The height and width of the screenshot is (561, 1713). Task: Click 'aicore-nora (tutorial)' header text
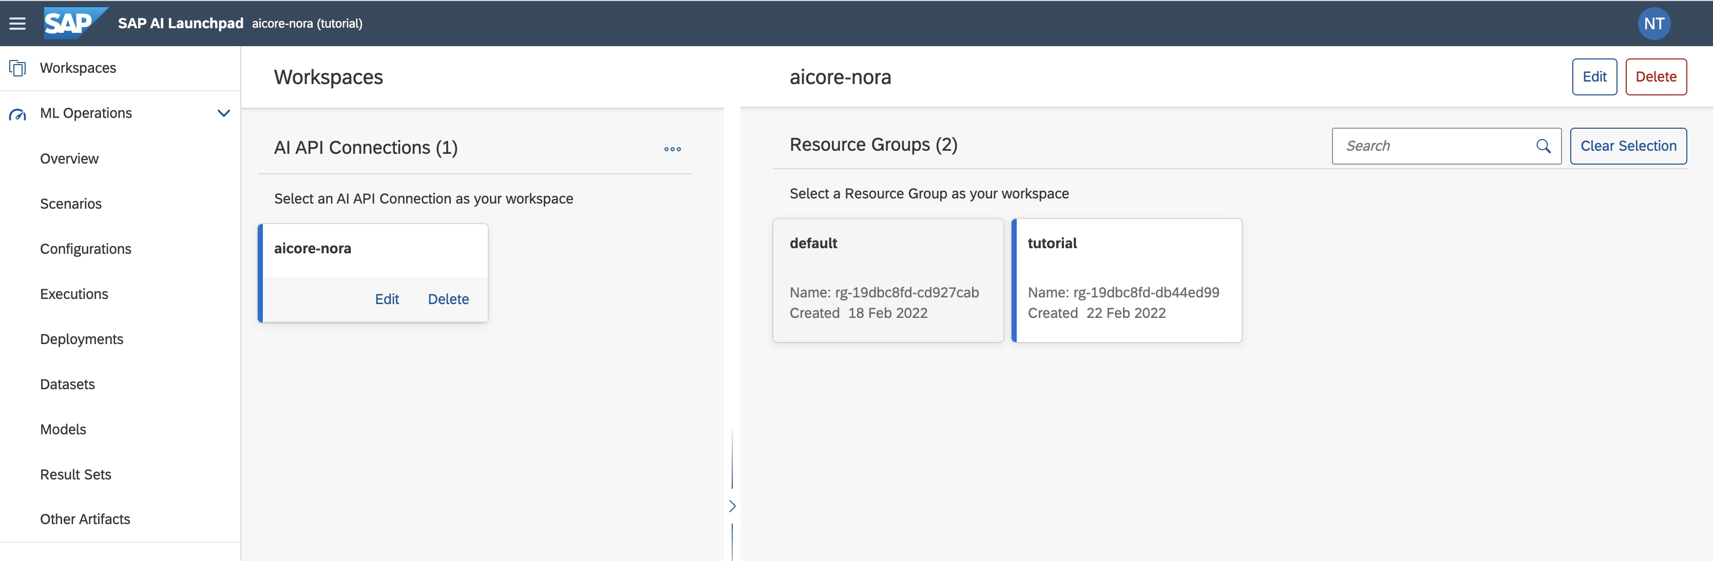pos(307,23)
